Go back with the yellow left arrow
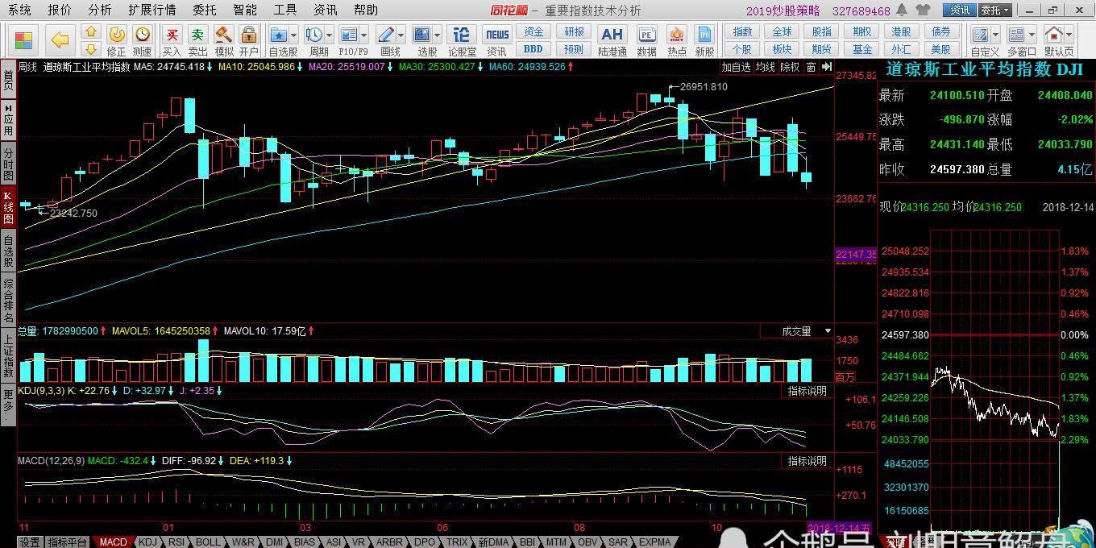Screen dimensions: 1096x548 click(60, 39)
